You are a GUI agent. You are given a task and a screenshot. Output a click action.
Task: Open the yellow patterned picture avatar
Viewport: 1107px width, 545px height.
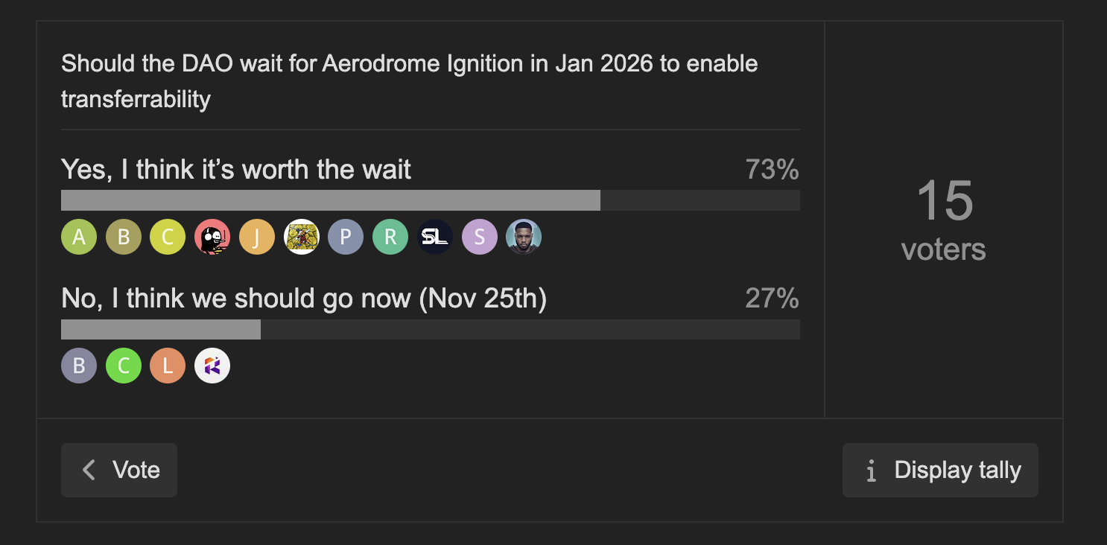pyautogui.click(x=302, y=238)
